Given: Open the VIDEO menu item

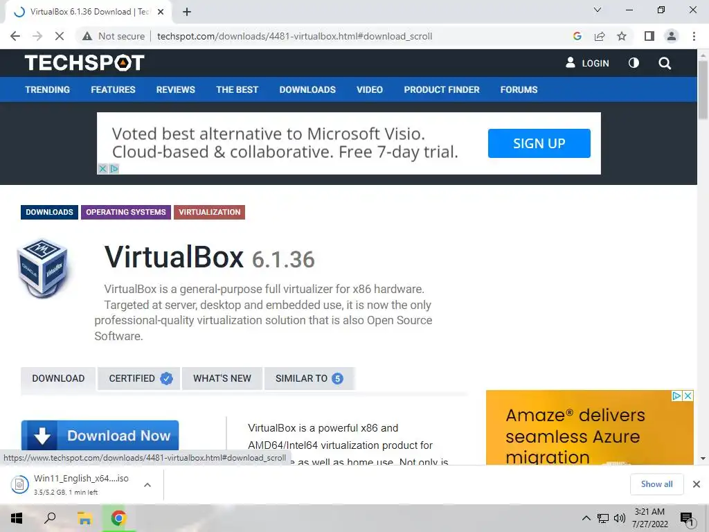Looking at the screenshot, I should (370, 89).
